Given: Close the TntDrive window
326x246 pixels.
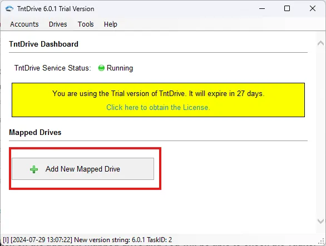Looking at the screenshot, I should point(313,8).
